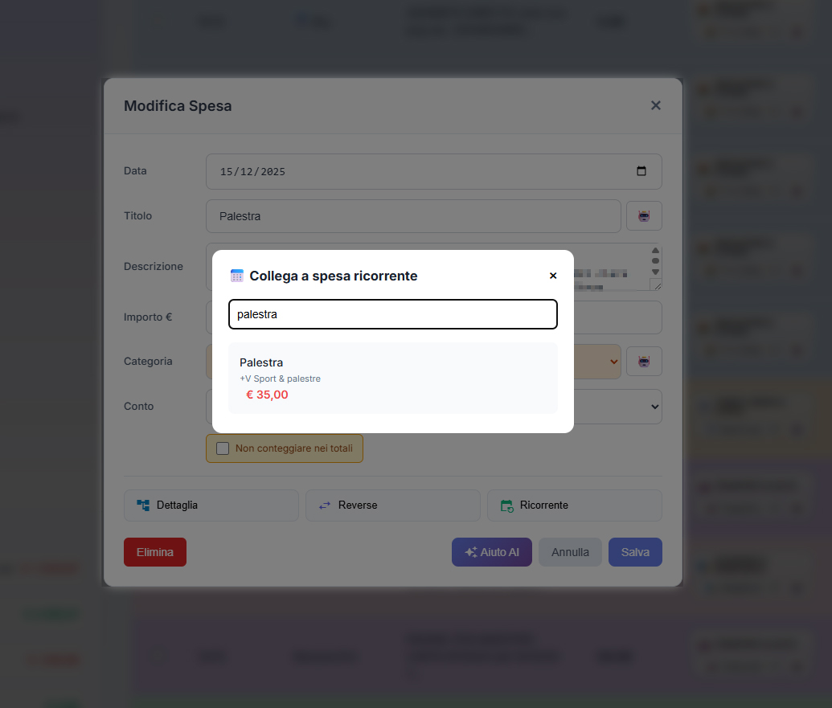This screenshot has width=832, height=708.
Task: Close the Collega a spesa ricorrente popup
Action: click(553, 276)
